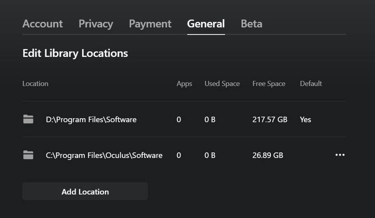Click folder icon for D:\Program Files\Software

(x=28, y=120)
